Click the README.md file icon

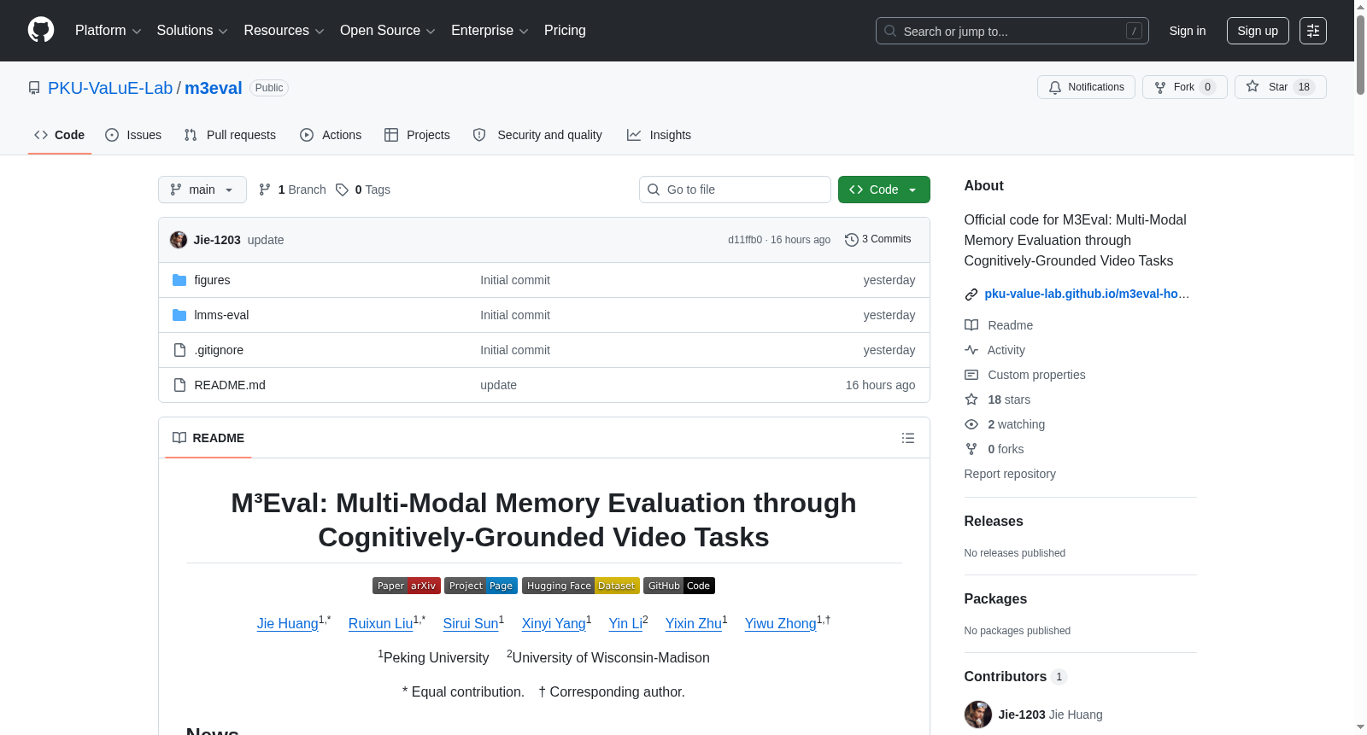pyautogui.click(x=179, y=385)
